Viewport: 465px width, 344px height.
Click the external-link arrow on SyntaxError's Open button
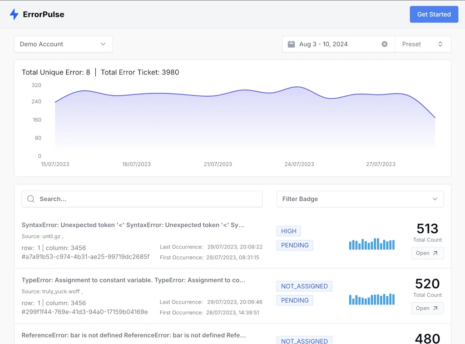point(435,253)
